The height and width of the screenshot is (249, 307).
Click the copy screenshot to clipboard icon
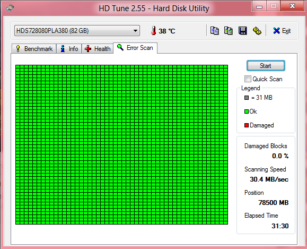[x=229, y=31]
